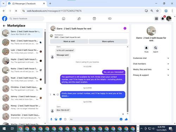Viewport: 176px width, 132px height.
Task: Open the emoji picker in message box
Action: (x=121, y=119)
